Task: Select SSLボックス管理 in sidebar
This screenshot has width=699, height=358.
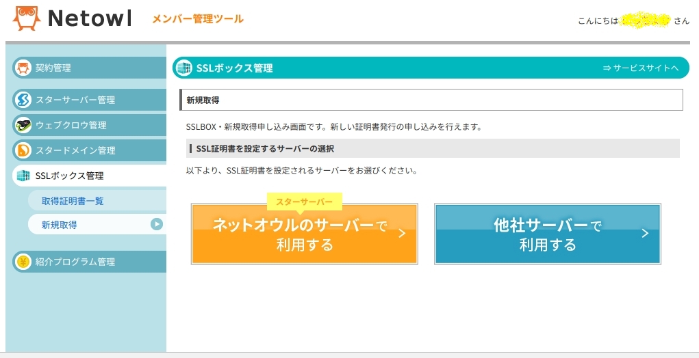Action: (89, 176)
